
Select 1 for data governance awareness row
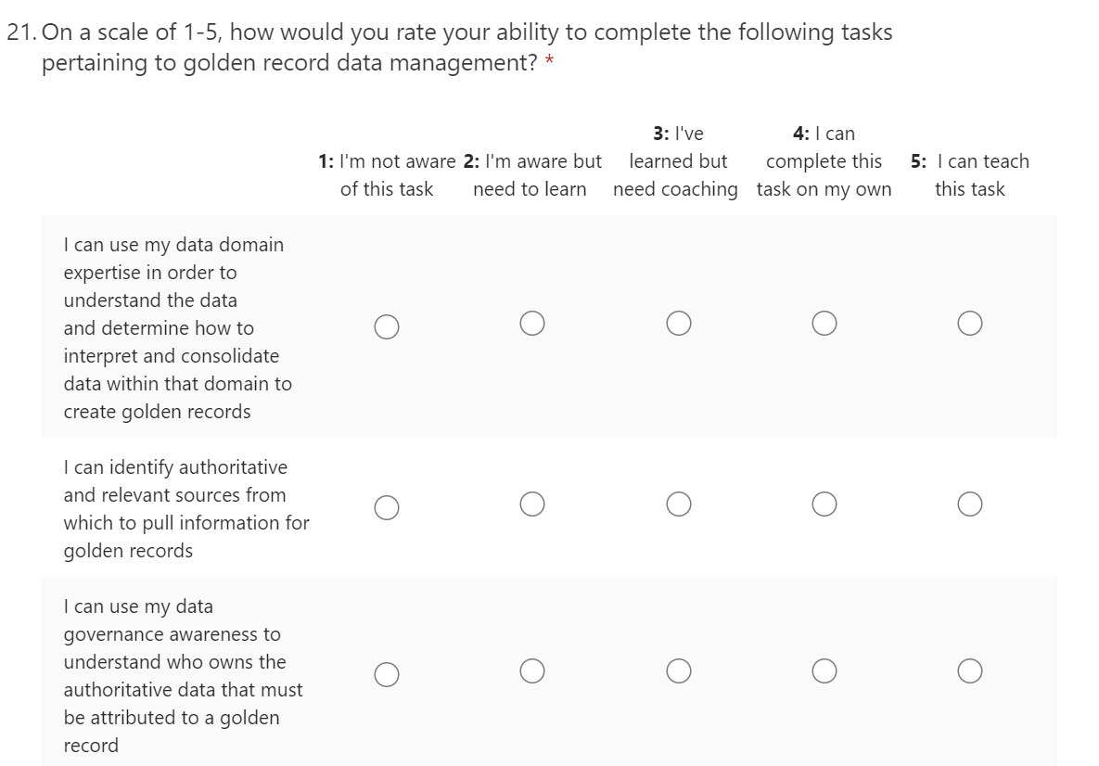pos(387,673)
